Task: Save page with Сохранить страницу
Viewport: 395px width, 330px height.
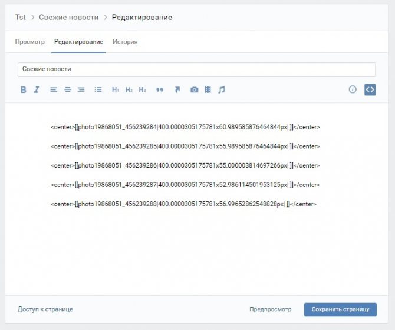Action: 340,309
